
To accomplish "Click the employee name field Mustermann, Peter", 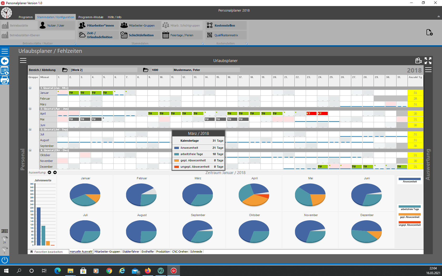I will (206, 70).
